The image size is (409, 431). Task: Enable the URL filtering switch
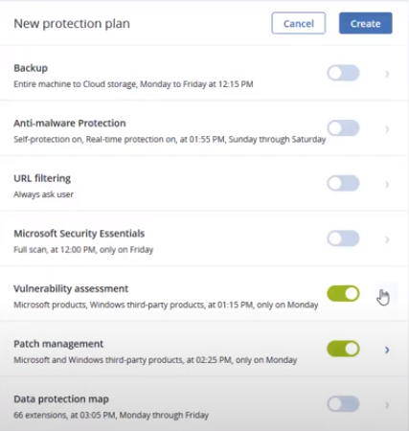pos(343,183)
